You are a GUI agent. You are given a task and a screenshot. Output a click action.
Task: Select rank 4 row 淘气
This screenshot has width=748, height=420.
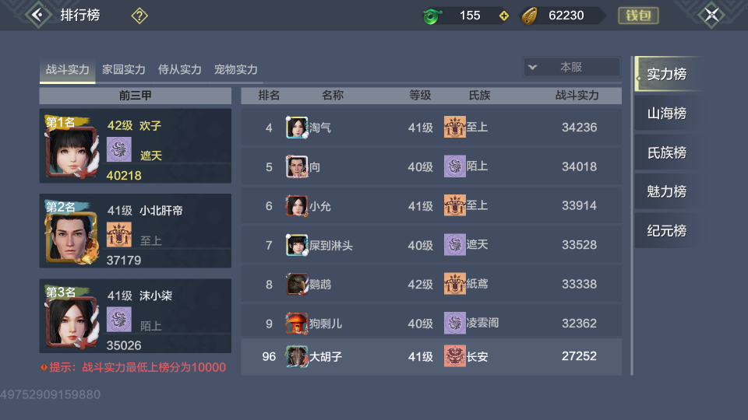coord(431,127)
